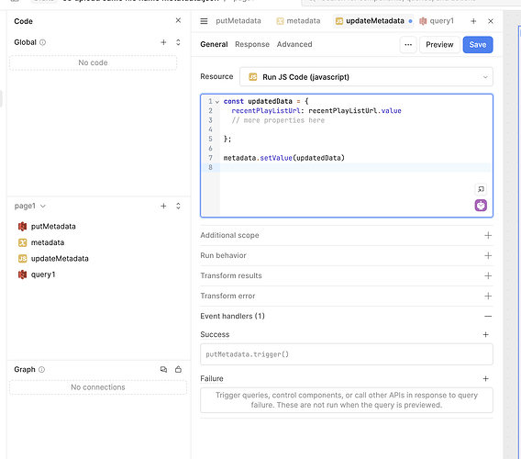Click the hamburger menu icon beside putMetadata tab

204,21
